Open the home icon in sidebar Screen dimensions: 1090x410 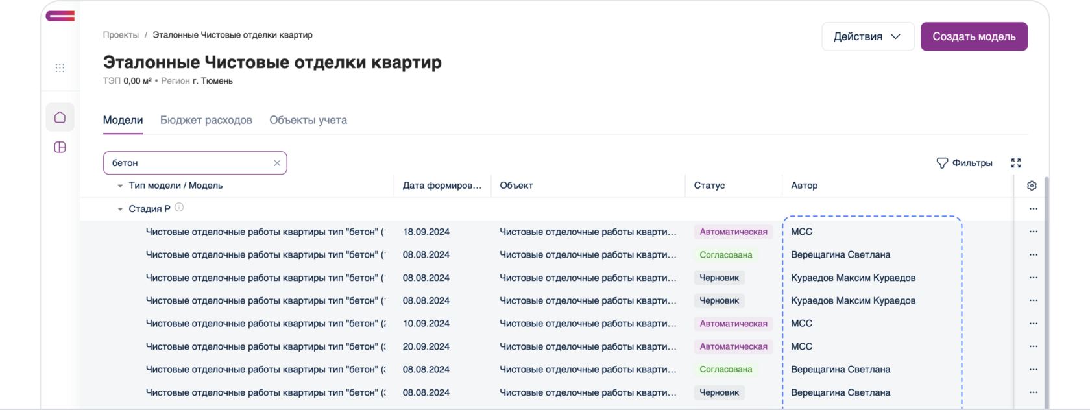(x=60, y=117)
